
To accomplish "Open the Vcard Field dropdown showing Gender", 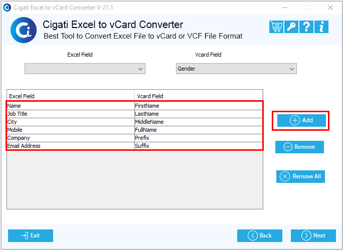I will click(x=236, y=69).
